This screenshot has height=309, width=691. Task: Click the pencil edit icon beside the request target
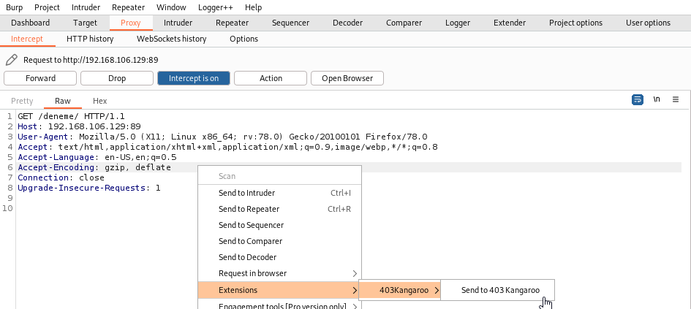tap(12, 60)
